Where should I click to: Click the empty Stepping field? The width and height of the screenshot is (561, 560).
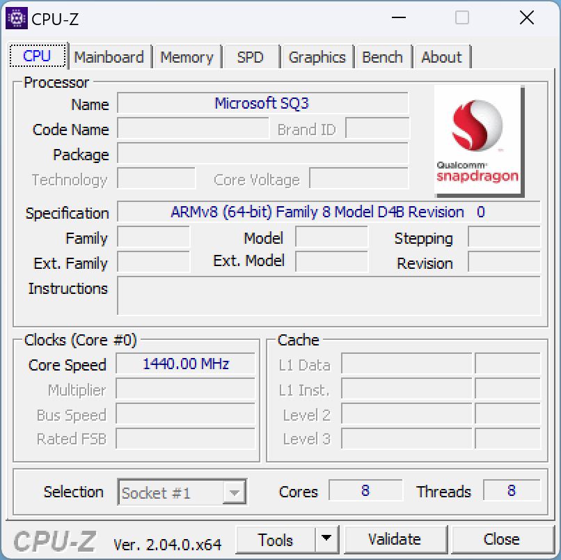coord(504,237)
